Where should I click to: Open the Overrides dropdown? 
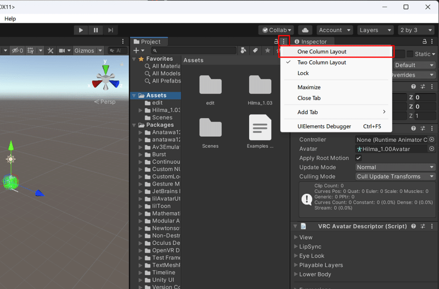[x=414, y=75]
